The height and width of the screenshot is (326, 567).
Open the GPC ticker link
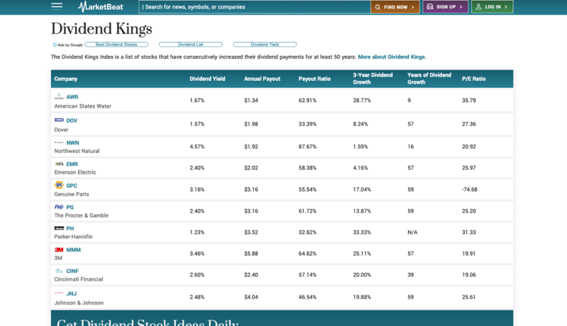click(72, 186)
